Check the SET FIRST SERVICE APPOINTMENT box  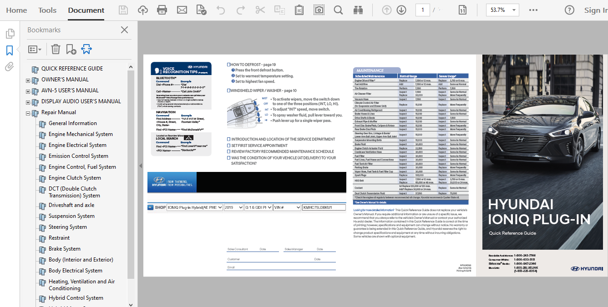click(229, 146)
